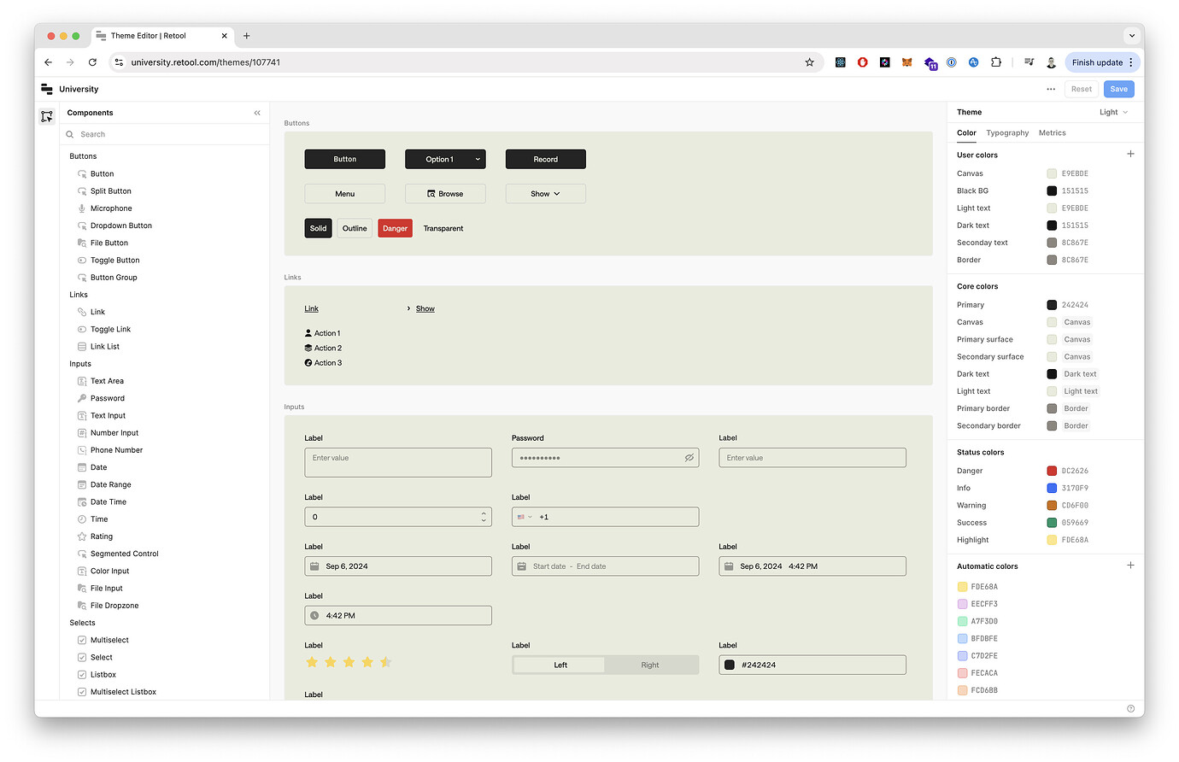The width and height of the screenshot is (1179, 762).
Task: Select the Right segmented control option
Action: (x=650, y=665)
